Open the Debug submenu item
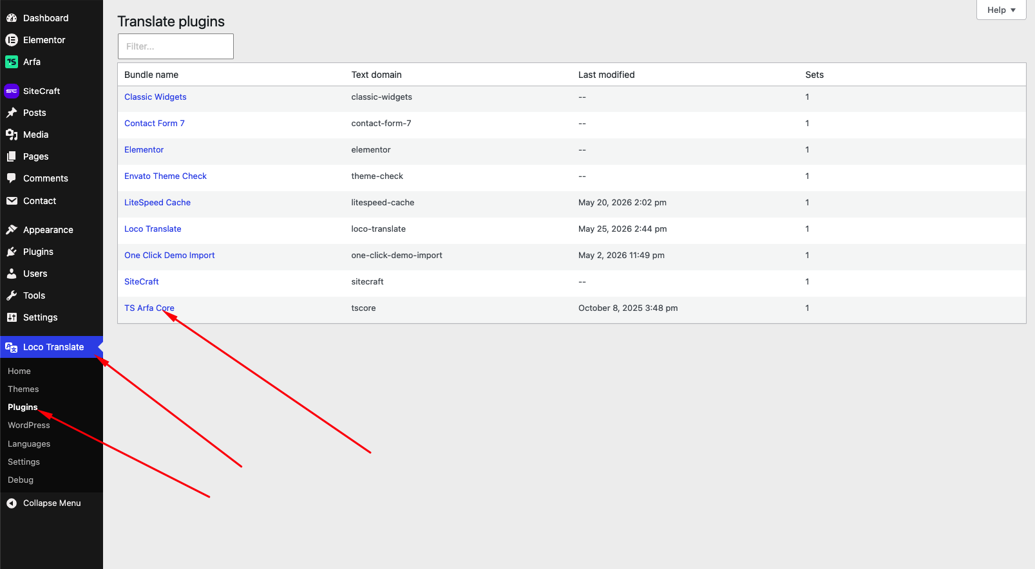 tap(21, 480)
